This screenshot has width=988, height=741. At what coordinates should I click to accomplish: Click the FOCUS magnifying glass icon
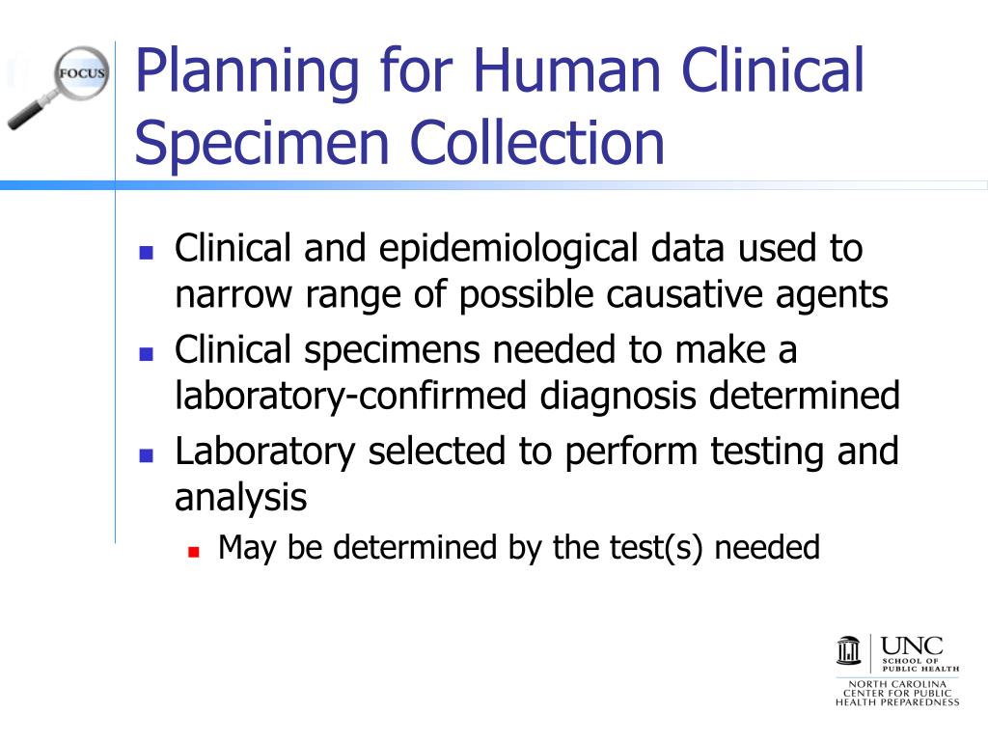pos(58,88)
